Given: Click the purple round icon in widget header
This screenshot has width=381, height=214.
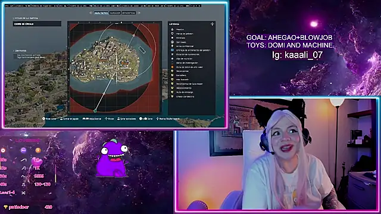Looking at the screenshot, I should click(x=23, y=150).
